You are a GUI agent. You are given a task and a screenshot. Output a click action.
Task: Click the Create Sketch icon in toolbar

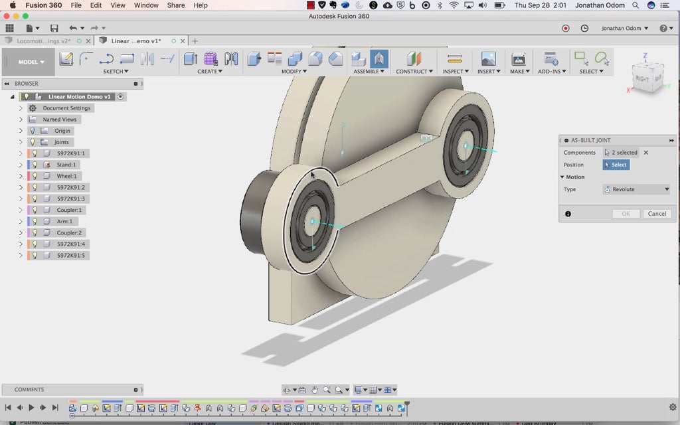pos(66,59)
